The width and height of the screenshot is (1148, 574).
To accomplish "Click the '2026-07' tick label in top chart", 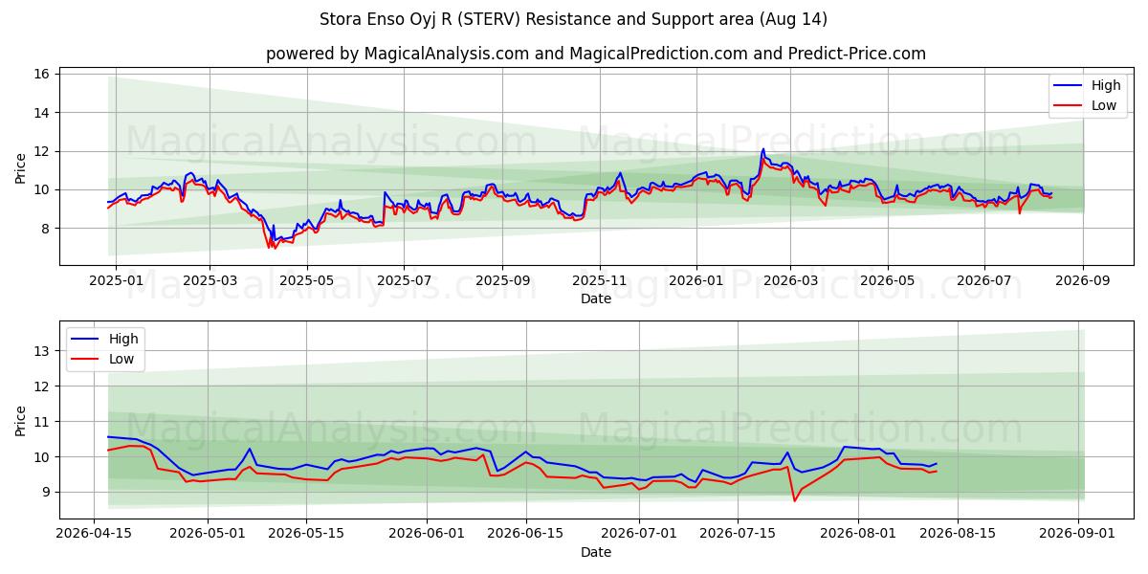I will click(983, 281).
